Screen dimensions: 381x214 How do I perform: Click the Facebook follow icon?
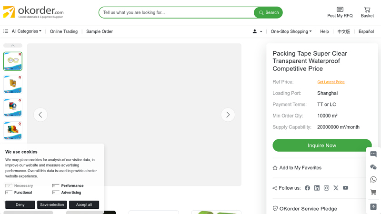(307, 188)
